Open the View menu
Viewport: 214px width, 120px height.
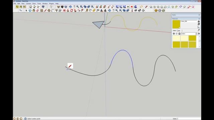click(23, 4)
